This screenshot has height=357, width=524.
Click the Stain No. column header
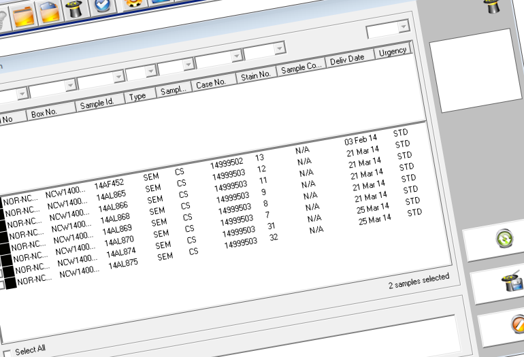[256, 77]
